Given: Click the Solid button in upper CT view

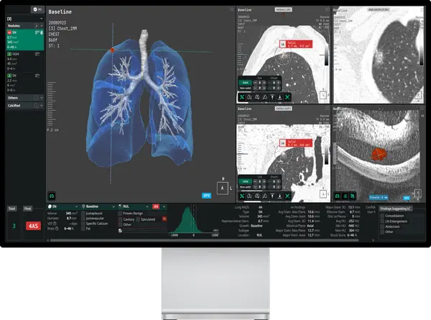Looking at the screenshot, I should click(x=245, y=83).
